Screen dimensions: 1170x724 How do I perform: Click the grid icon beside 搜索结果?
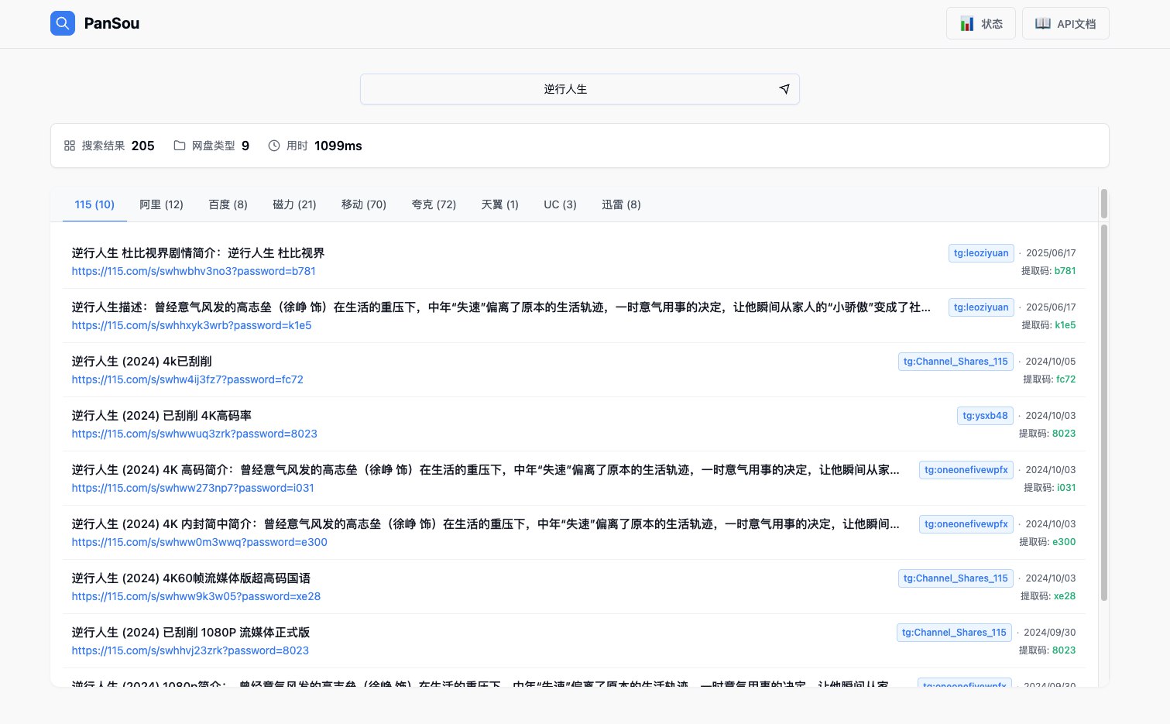pos(70,146)
